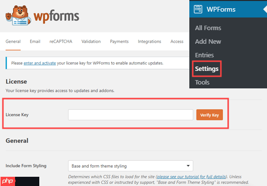267x186 pixels.
Task: Click the Verify Key button
Action: [209, 115]
